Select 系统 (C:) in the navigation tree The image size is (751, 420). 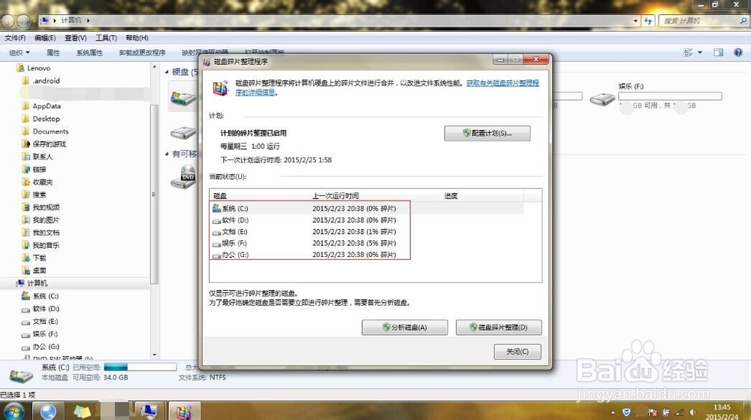[45, 296]
